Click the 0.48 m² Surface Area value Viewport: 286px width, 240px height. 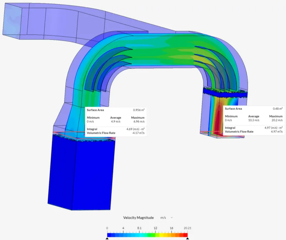278,108
